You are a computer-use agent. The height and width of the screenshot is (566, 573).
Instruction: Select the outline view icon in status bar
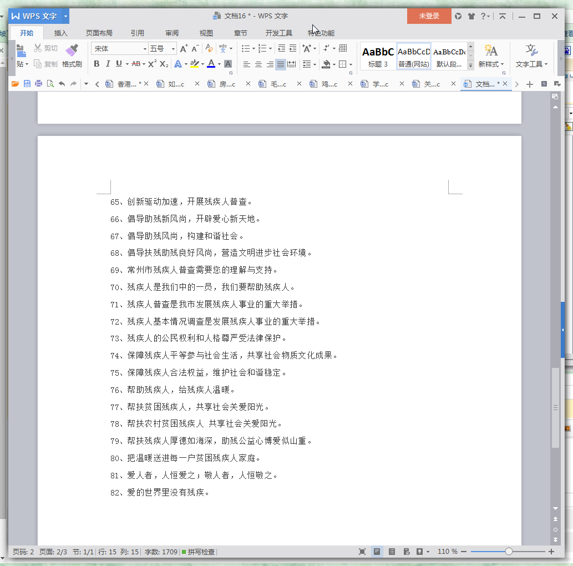392,552
